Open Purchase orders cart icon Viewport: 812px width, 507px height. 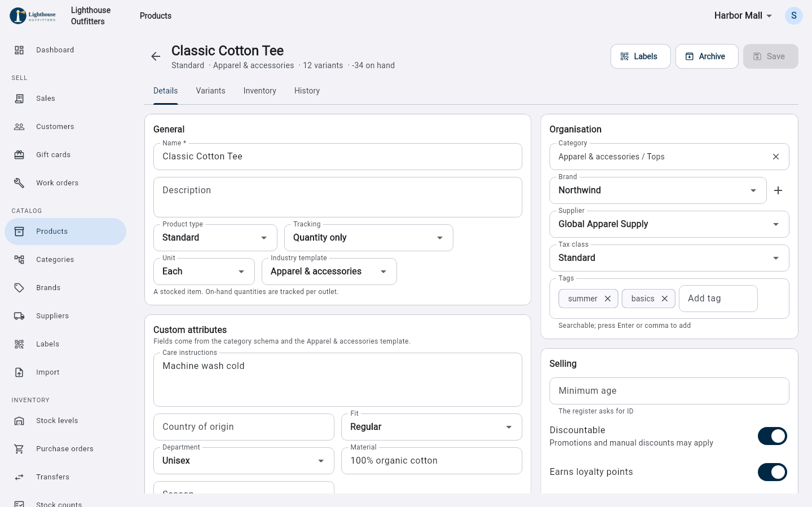pos(19,449)
